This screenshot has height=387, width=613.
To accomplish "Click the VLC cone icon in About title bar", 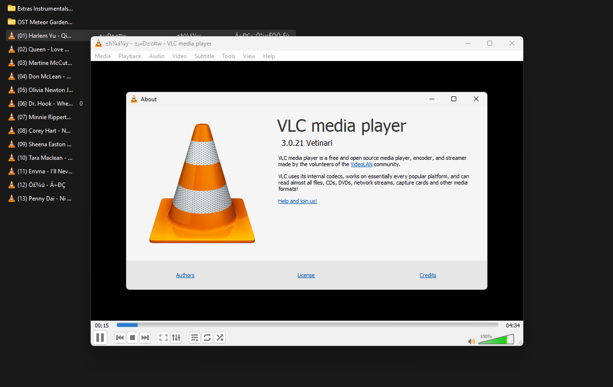I will pos(134,99).
